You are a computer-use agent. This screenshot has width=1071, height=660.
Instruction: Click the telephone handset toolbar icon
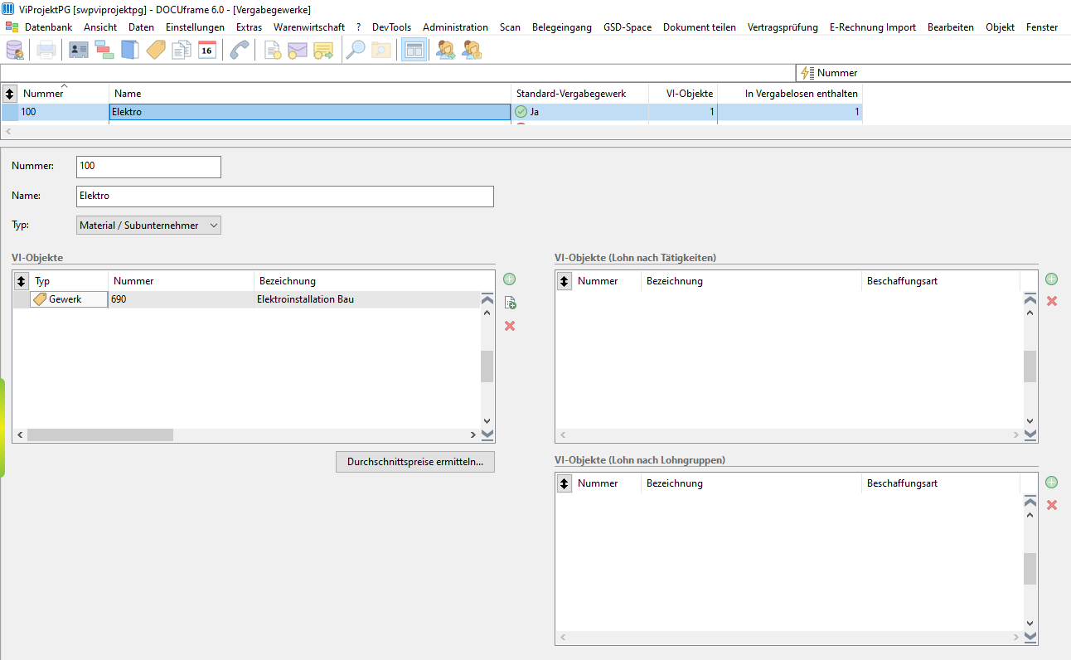point(240,50)
